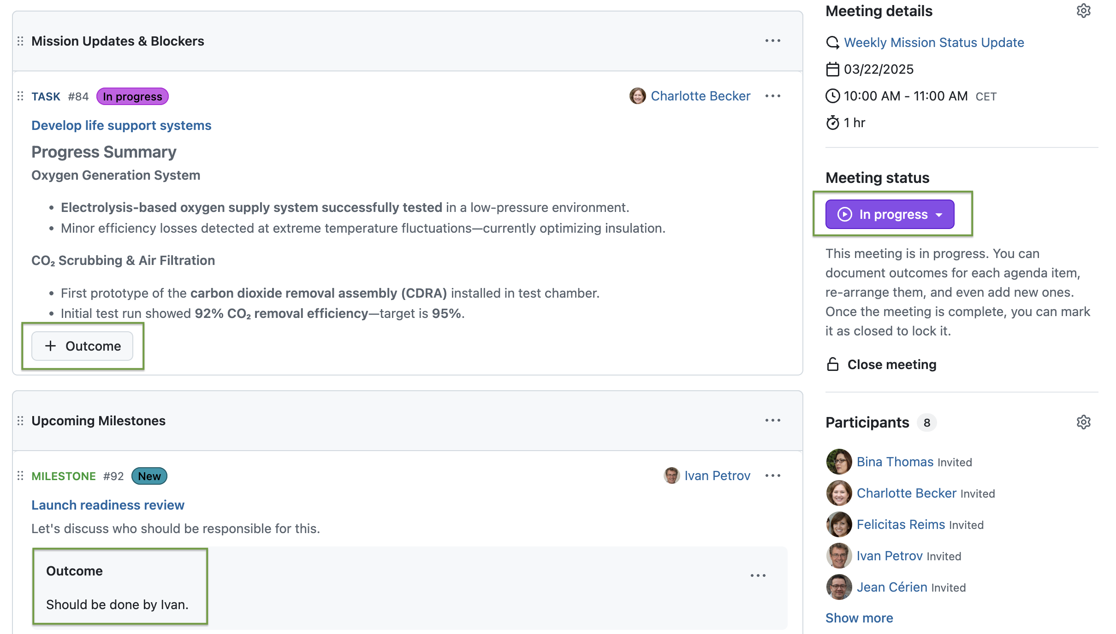Open the In progress meeting status dropdown
Image resolution: width=1116 pixels, height=634 pixels.
890,214
